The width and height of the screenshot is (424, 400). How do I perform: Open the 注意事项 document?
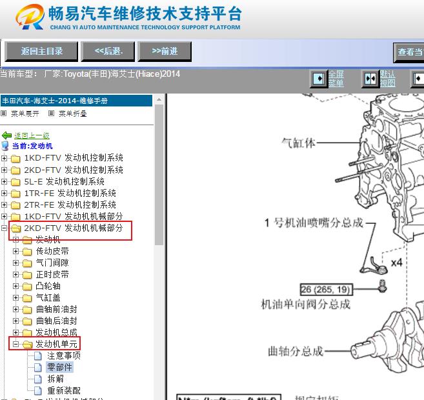tap(64, 355)
